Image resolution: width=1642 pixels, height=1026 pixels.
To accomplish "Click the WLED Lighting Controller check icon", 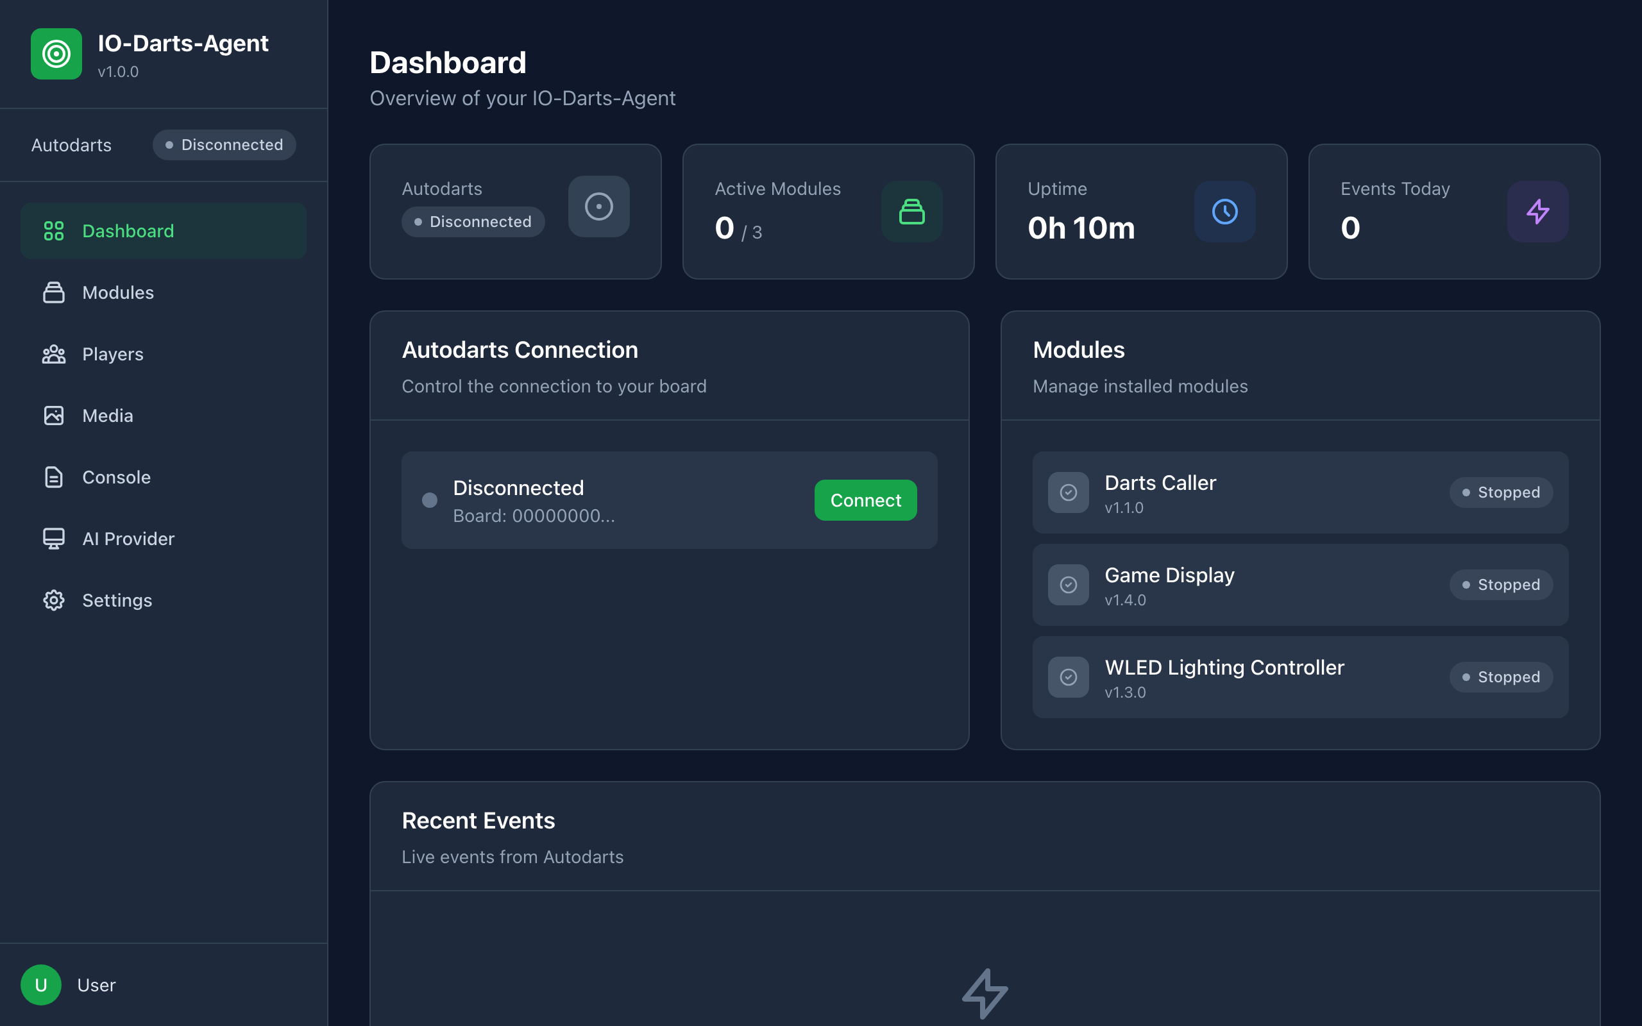I will pyautogui.click(x=1069, y=677).
